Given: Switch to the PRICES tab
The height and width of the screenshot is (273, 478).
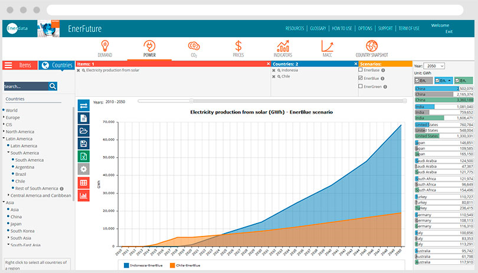Looking at the screenshot, I should (238, 48).
